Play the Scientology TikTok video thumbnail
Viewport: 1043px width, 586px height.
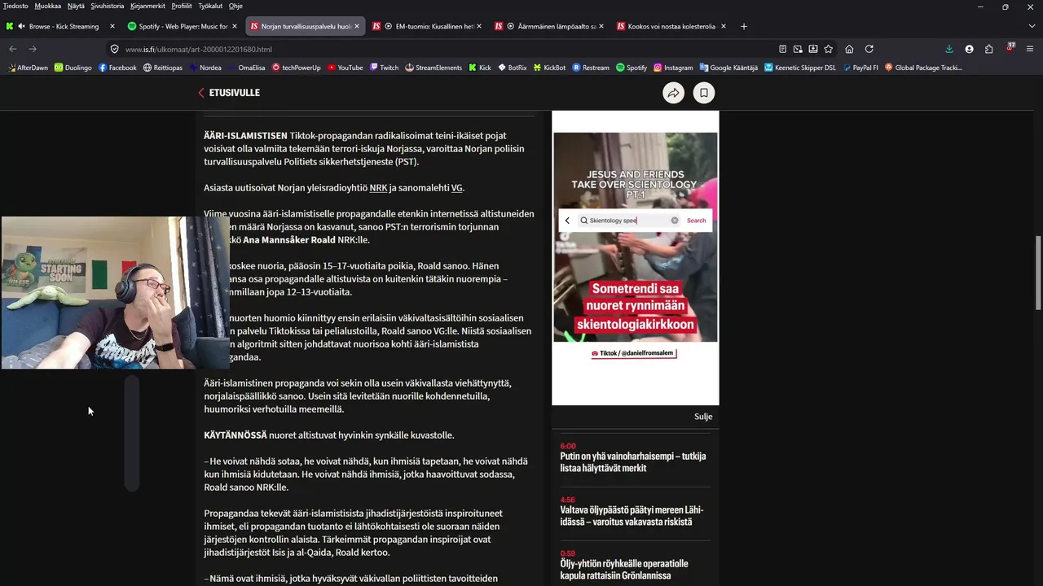point(636,237)
